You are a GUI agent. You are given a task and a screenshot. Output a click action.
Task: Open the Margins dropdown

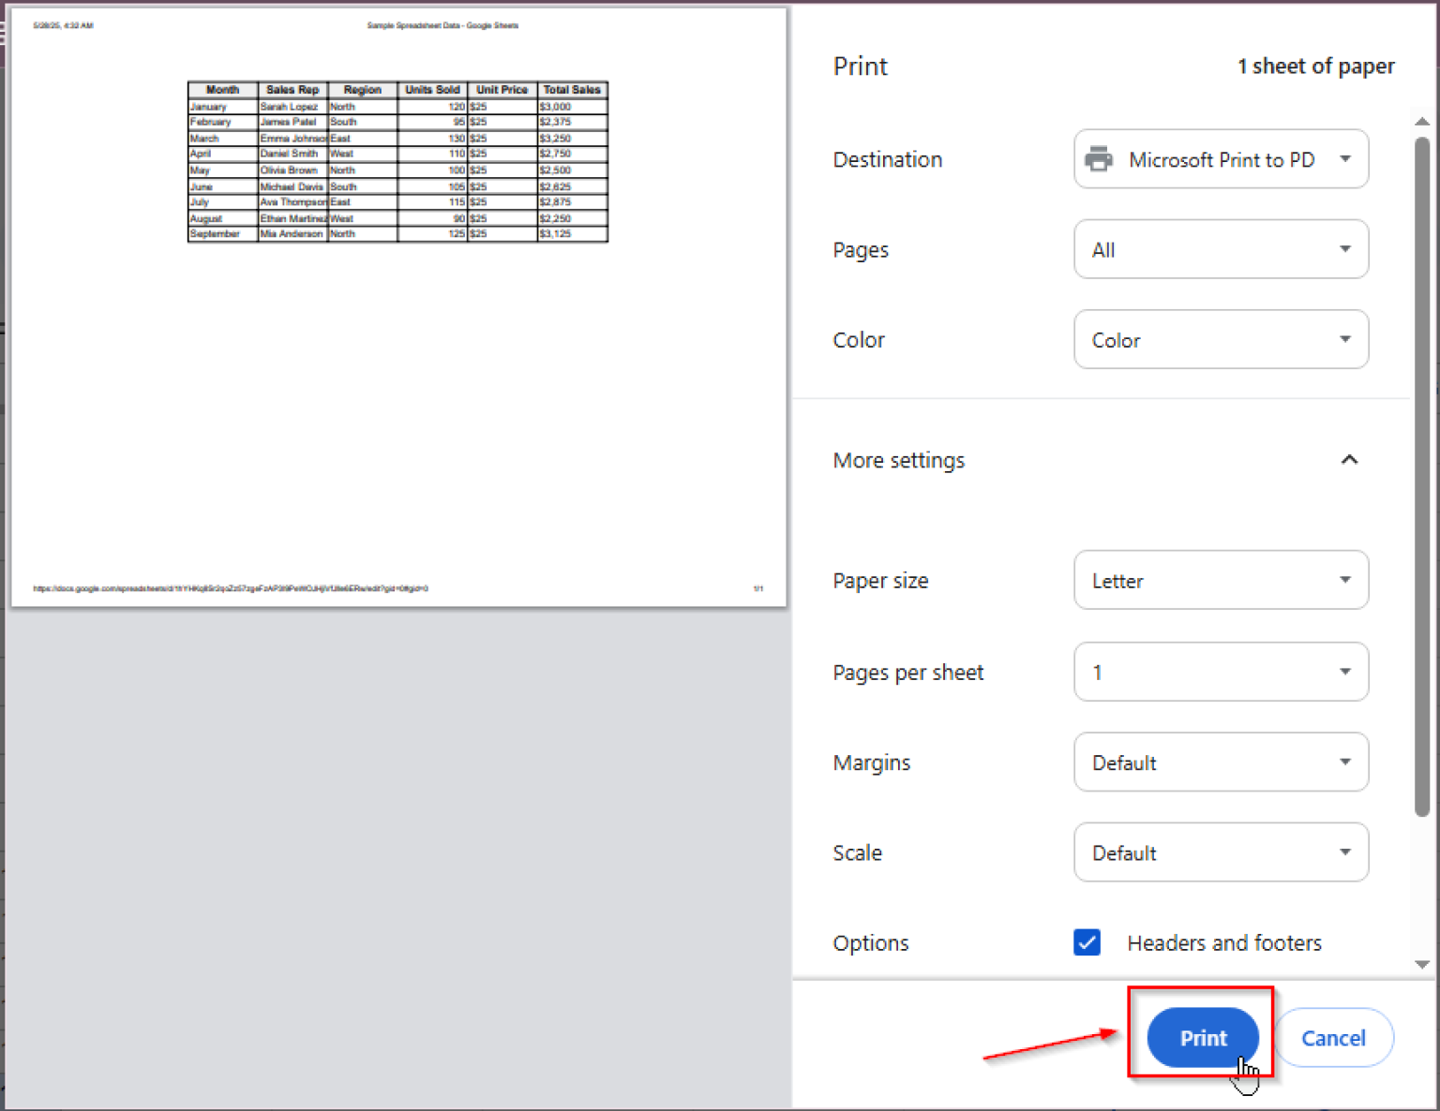[x=1219, y=762]
